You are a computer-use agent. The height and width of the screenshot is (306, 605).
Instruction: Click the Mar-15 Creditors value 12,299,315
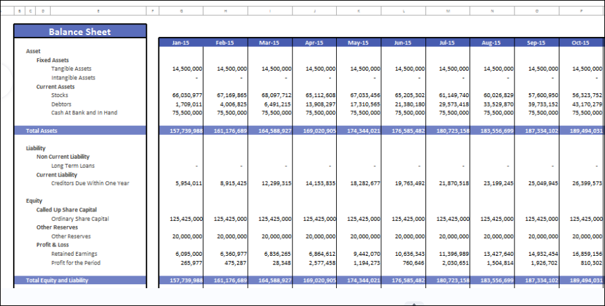point(276,183)
